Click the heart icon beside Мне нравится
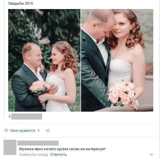 pyautogui.click(x=6, y=130)
